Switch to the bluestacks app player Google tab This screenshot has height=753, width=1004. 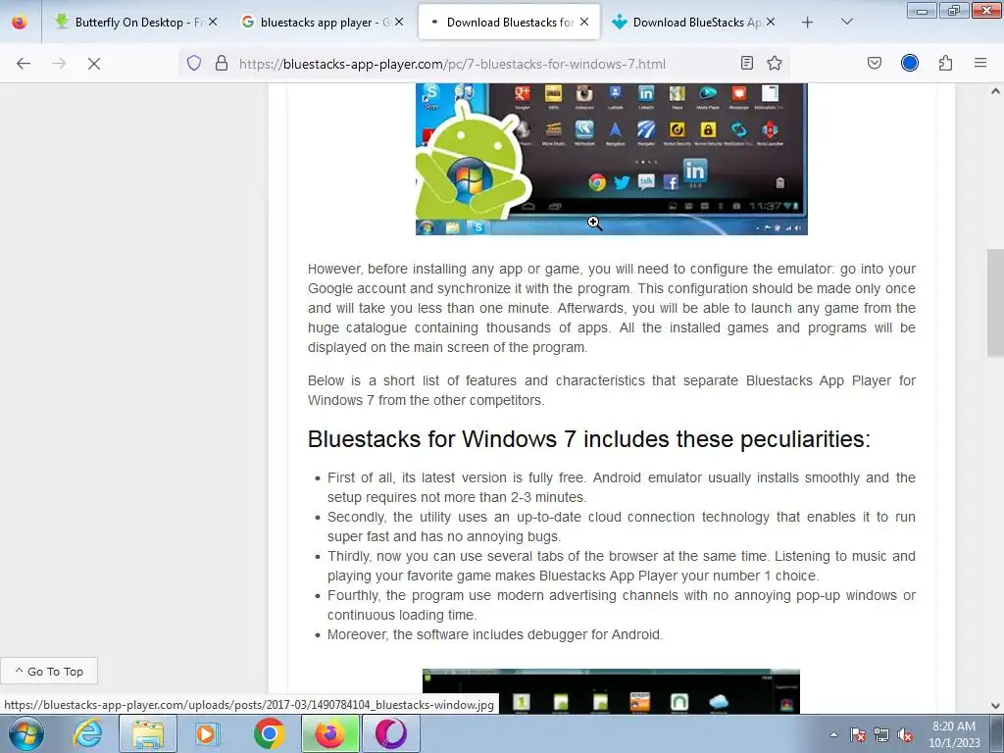point(323,23)
